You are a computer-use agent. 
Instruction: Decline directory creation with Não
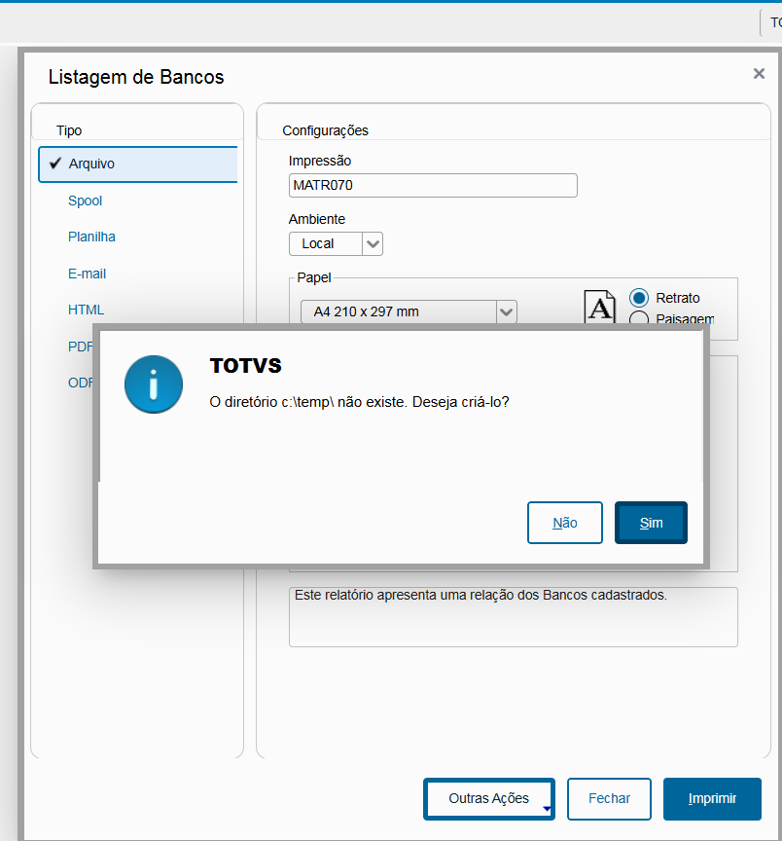click(x=565, y=523)
